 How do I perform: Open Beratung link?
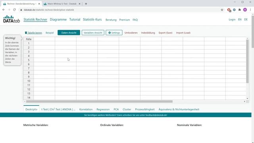[111, 20]
